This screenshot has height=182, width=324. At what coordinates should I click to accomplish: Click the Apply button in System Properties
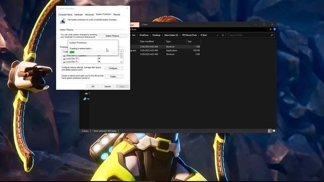pos(122,86)
